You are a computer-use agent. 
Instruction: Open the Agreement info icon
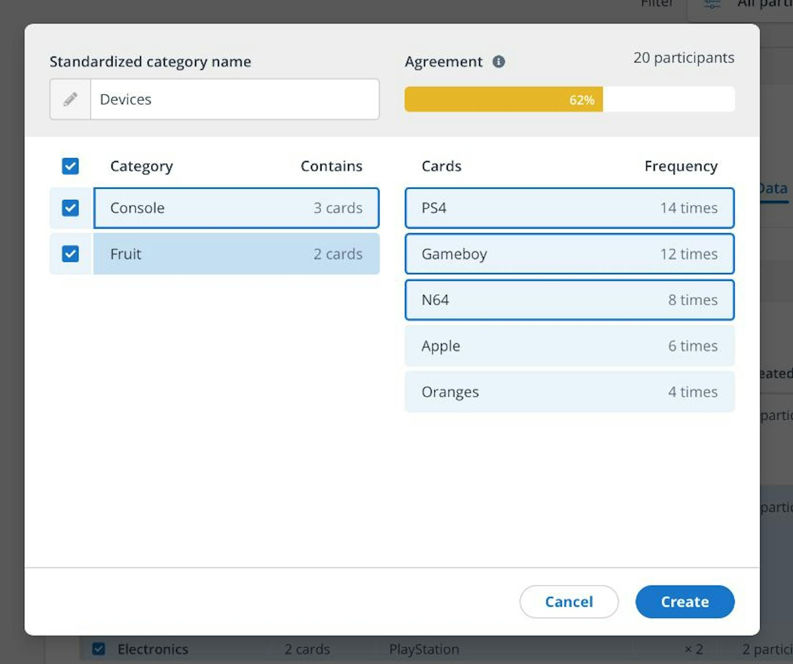click(499, 62)
